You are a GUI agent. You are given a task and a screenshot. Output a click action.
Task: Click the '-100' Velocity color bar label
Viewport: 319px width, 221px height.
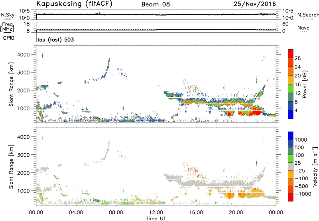(301, 178)
